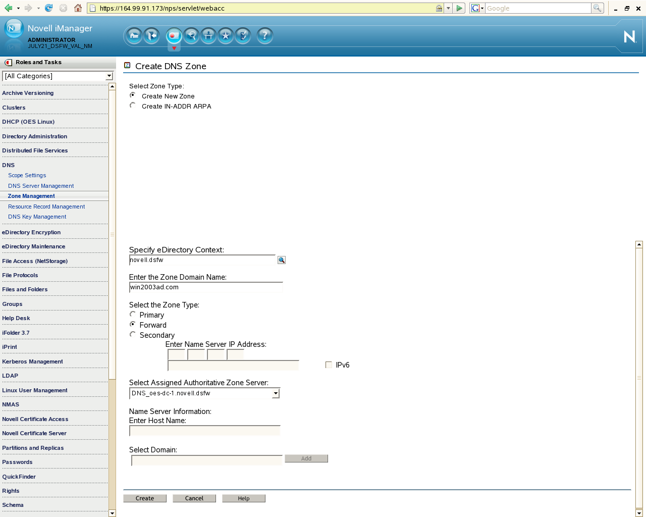This screenshot has width=646, height=517.
Task: Open the Forward button history dropdown
Action: [38, 8]
